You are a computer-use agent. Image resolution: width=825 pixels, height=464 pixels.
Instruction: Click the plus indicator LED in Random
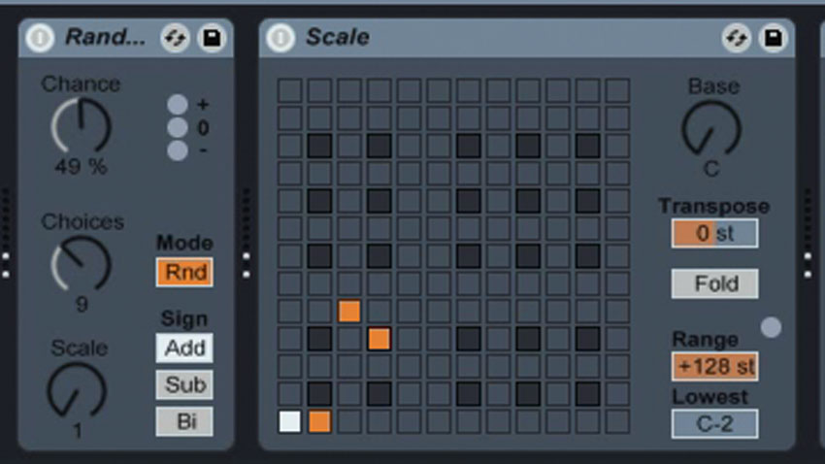178,105
